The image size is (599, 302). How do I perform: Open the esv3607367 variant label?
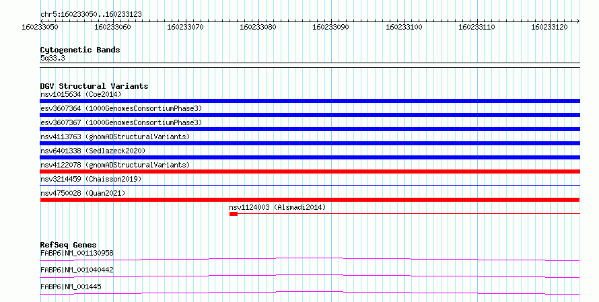click(x=121, y=122)
